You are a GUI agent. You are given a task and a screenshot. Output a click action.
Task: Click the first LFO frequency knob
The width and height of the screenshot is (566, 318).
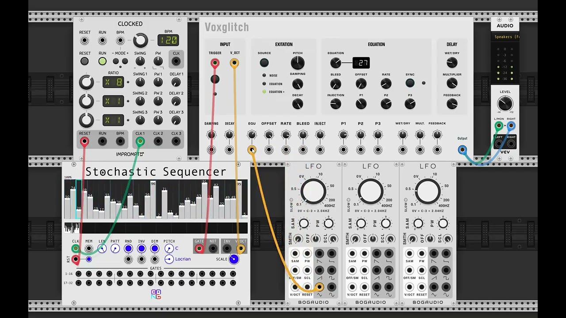(313, 191)
